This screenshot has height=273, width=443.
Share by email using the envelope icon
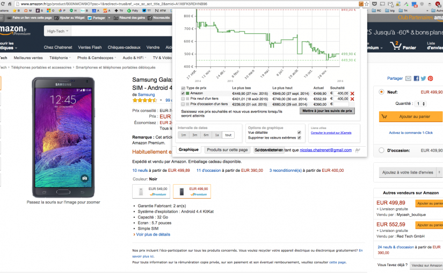[408, 78]
